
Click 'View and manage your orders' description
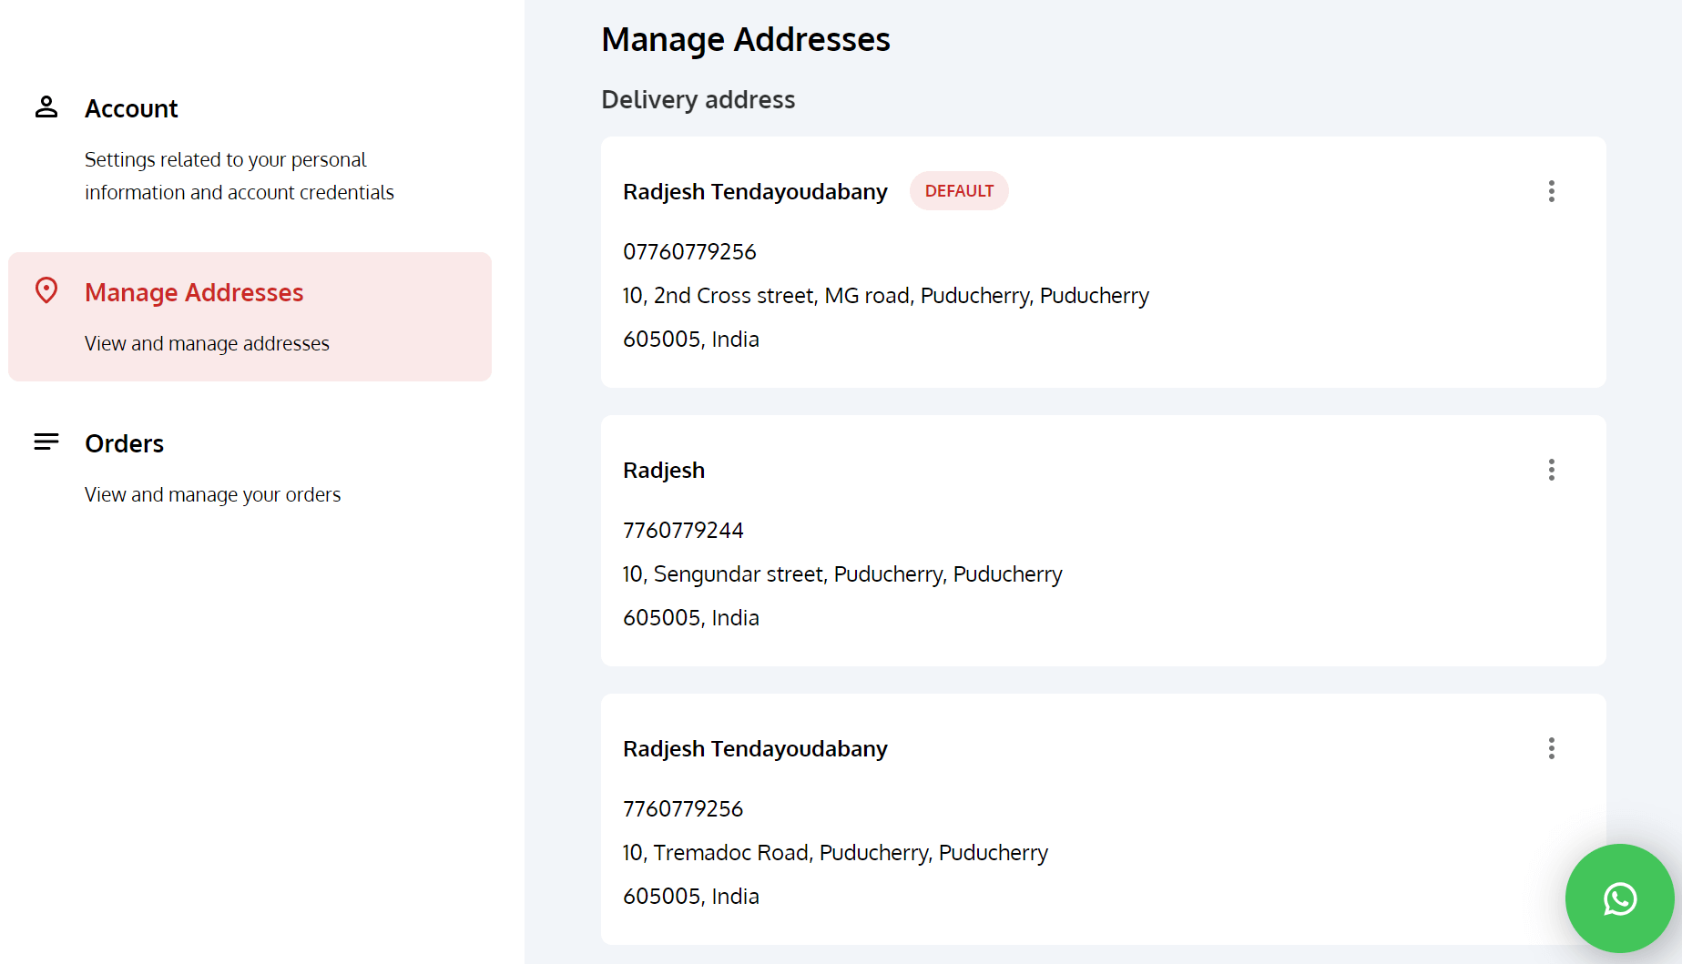pos(213,495)
